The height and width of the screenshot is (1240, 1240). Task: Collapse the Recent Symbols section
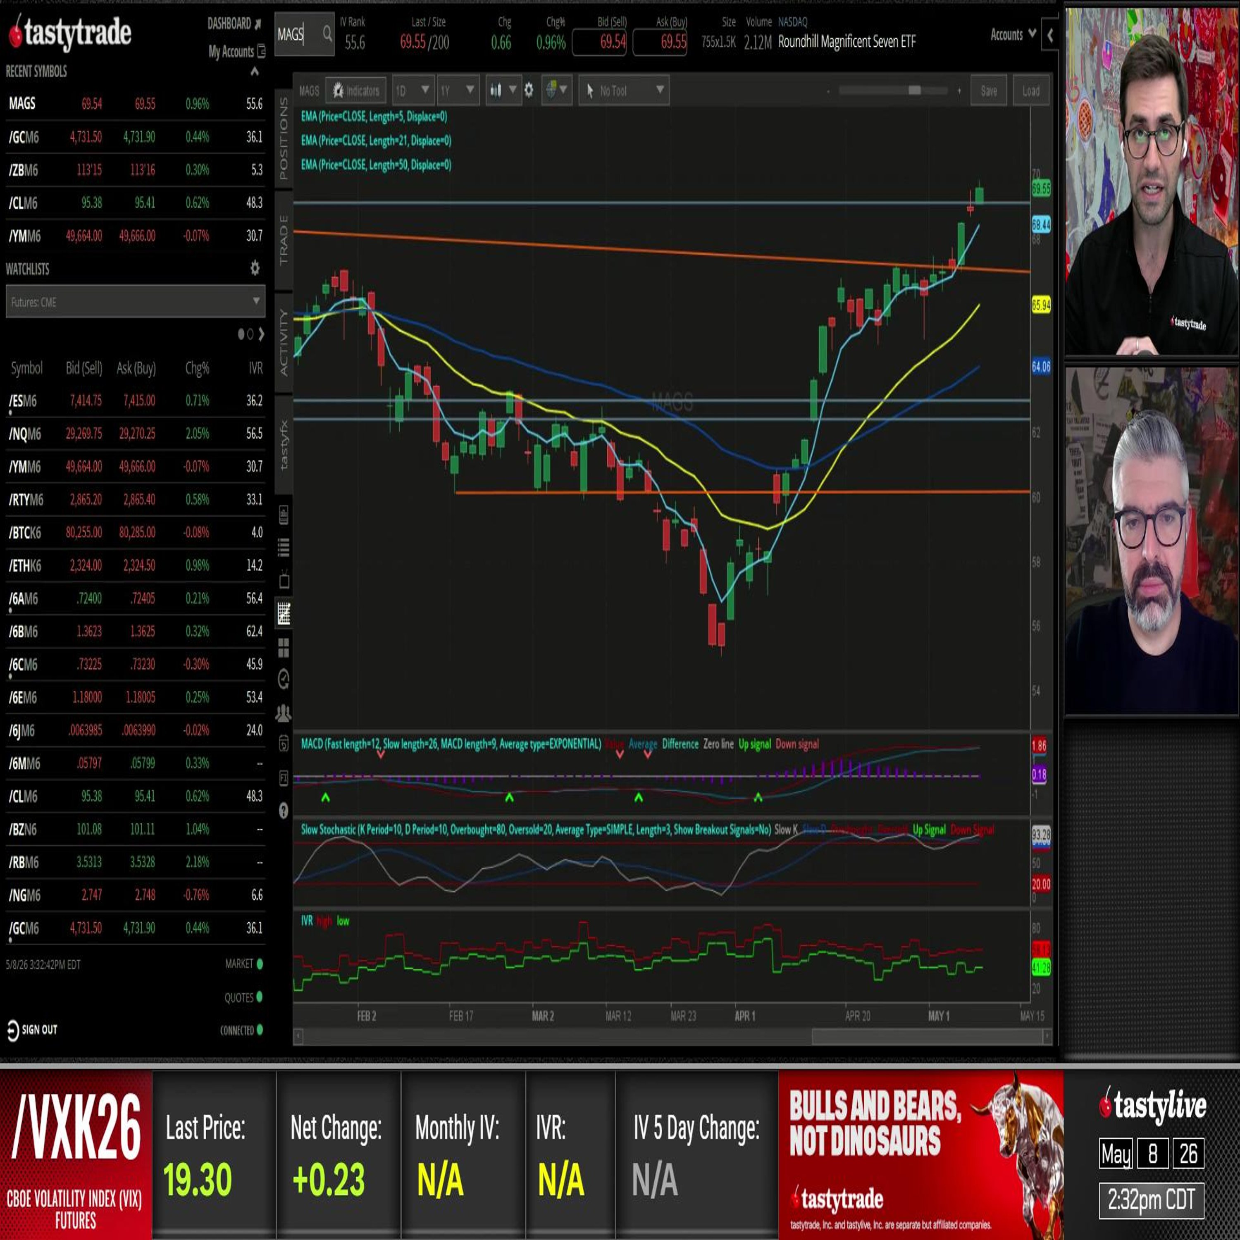255,71
